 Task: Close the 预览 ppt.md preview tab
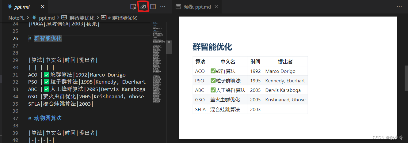pyautogui.click(x=216, y=7)
